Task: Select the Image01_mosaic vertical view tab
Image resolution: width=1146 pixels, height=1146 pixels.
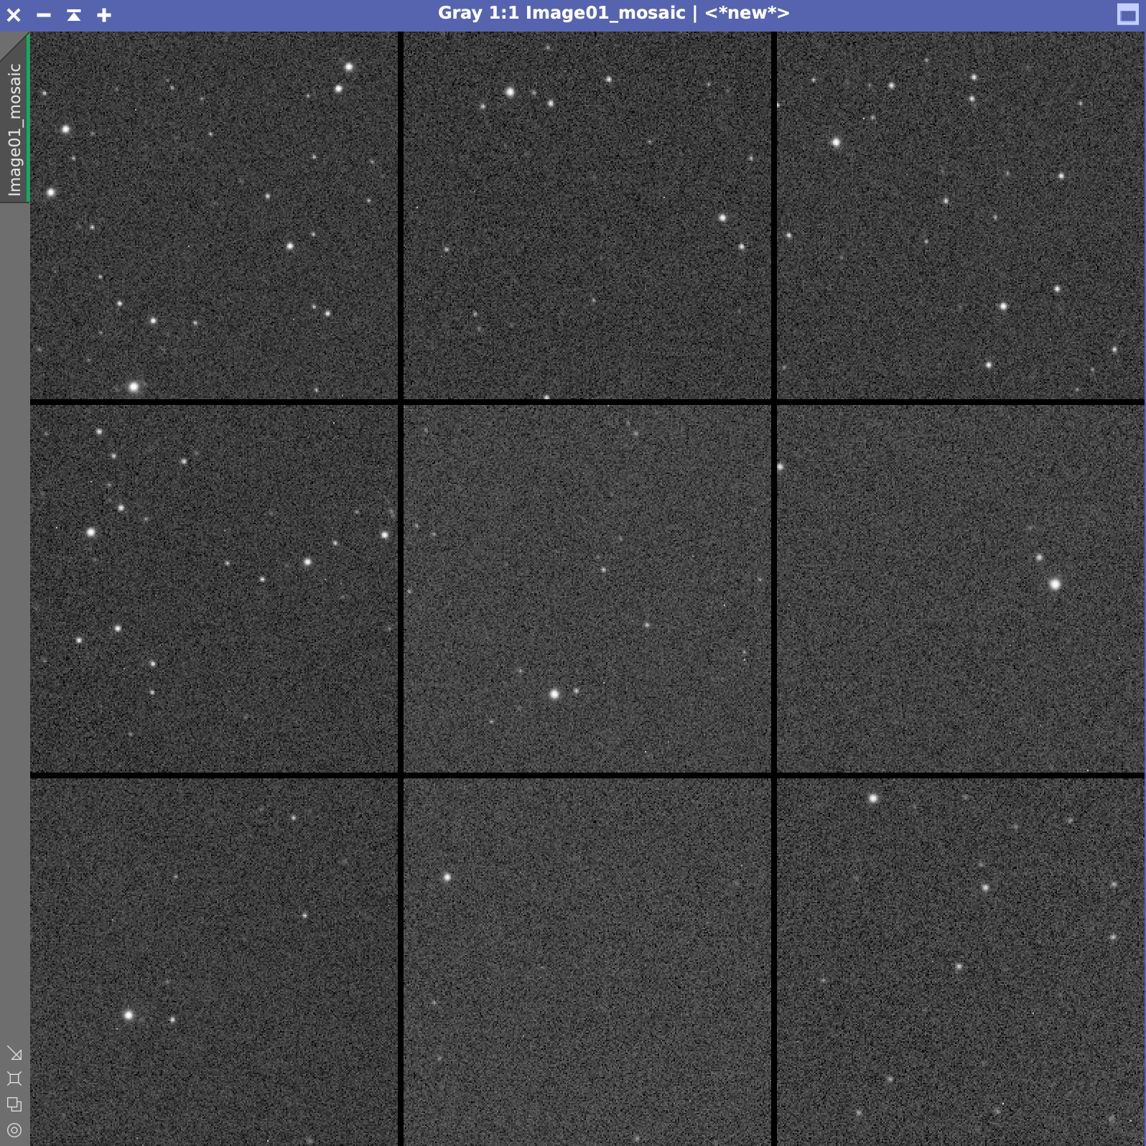Action: tap(14, 129)
